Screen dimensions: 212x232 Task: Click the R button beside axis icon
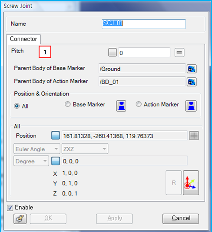point(174,182)
